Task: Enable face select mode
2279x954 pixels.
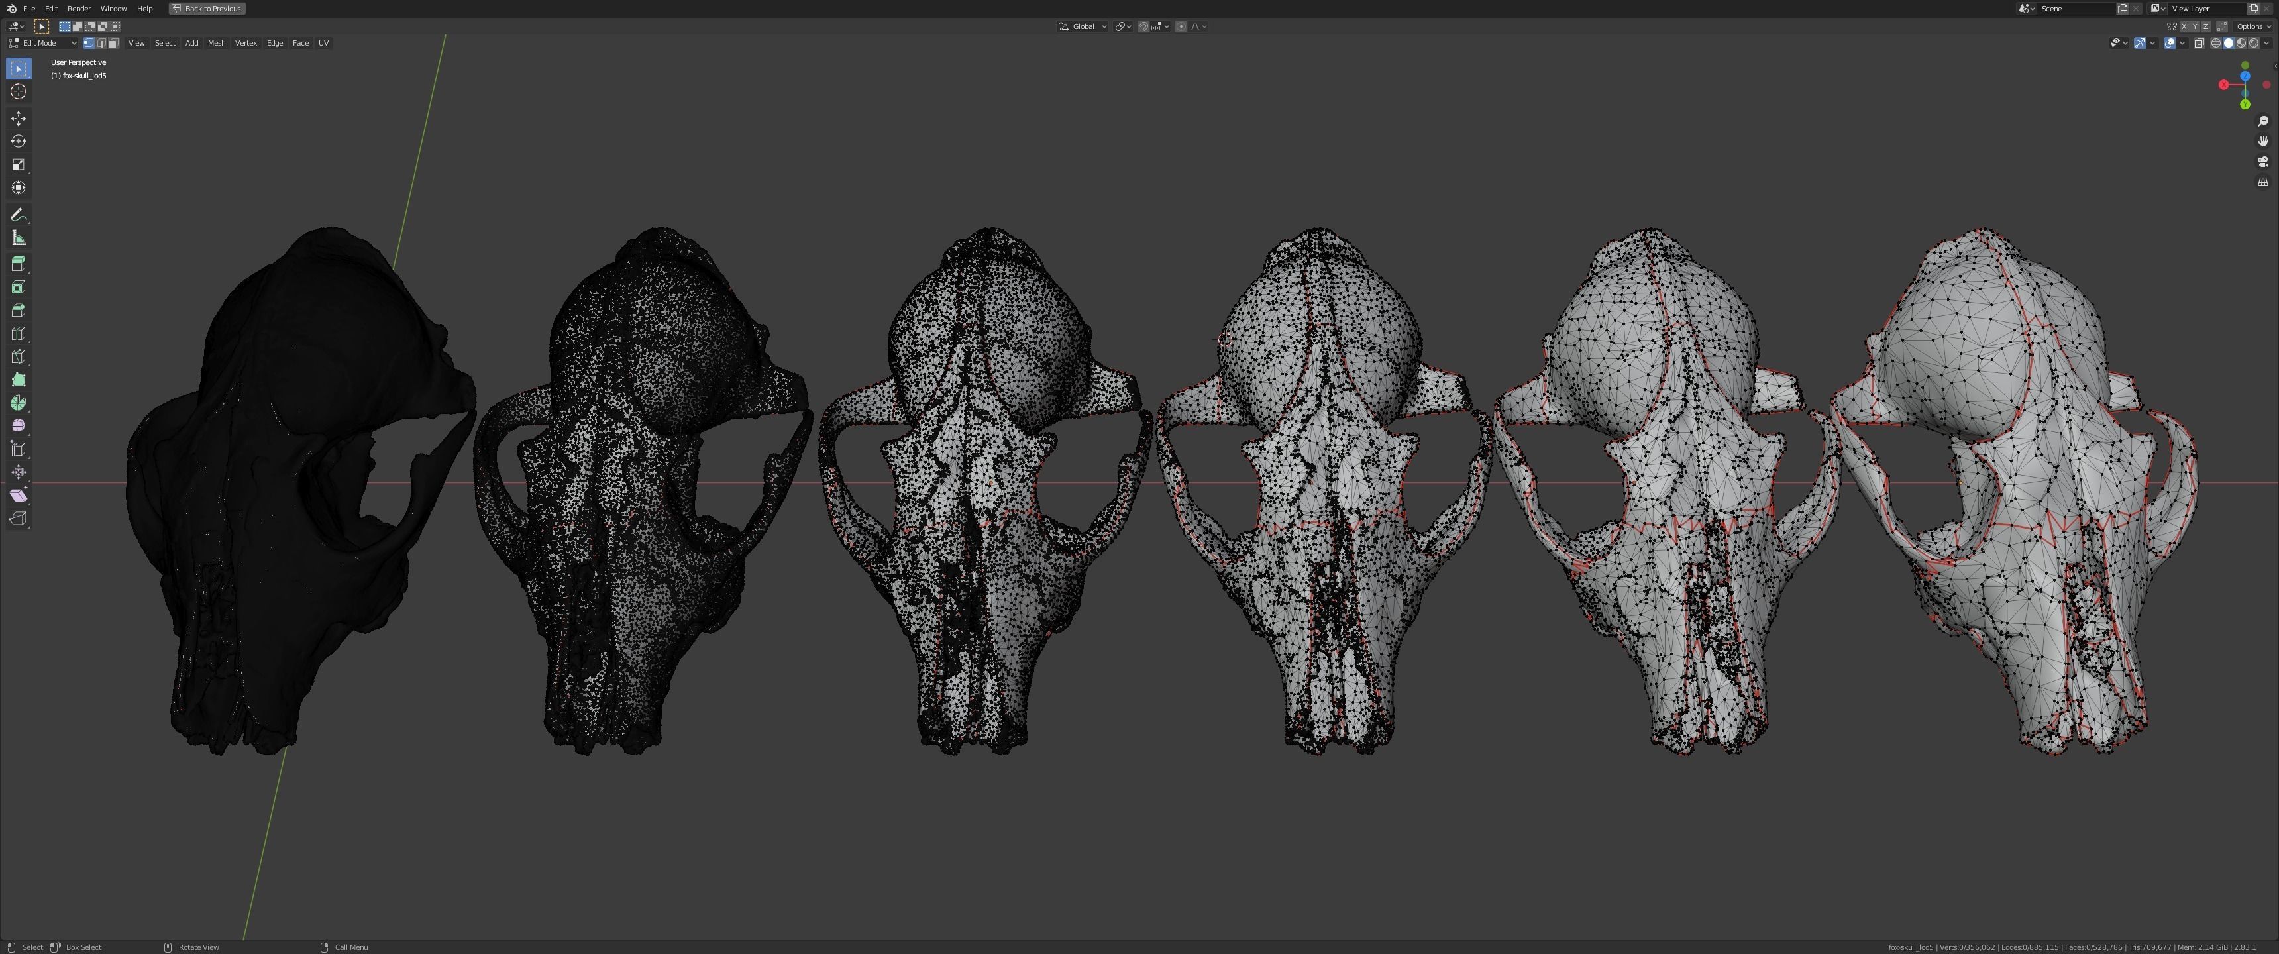Action: (x=113, y=42)
